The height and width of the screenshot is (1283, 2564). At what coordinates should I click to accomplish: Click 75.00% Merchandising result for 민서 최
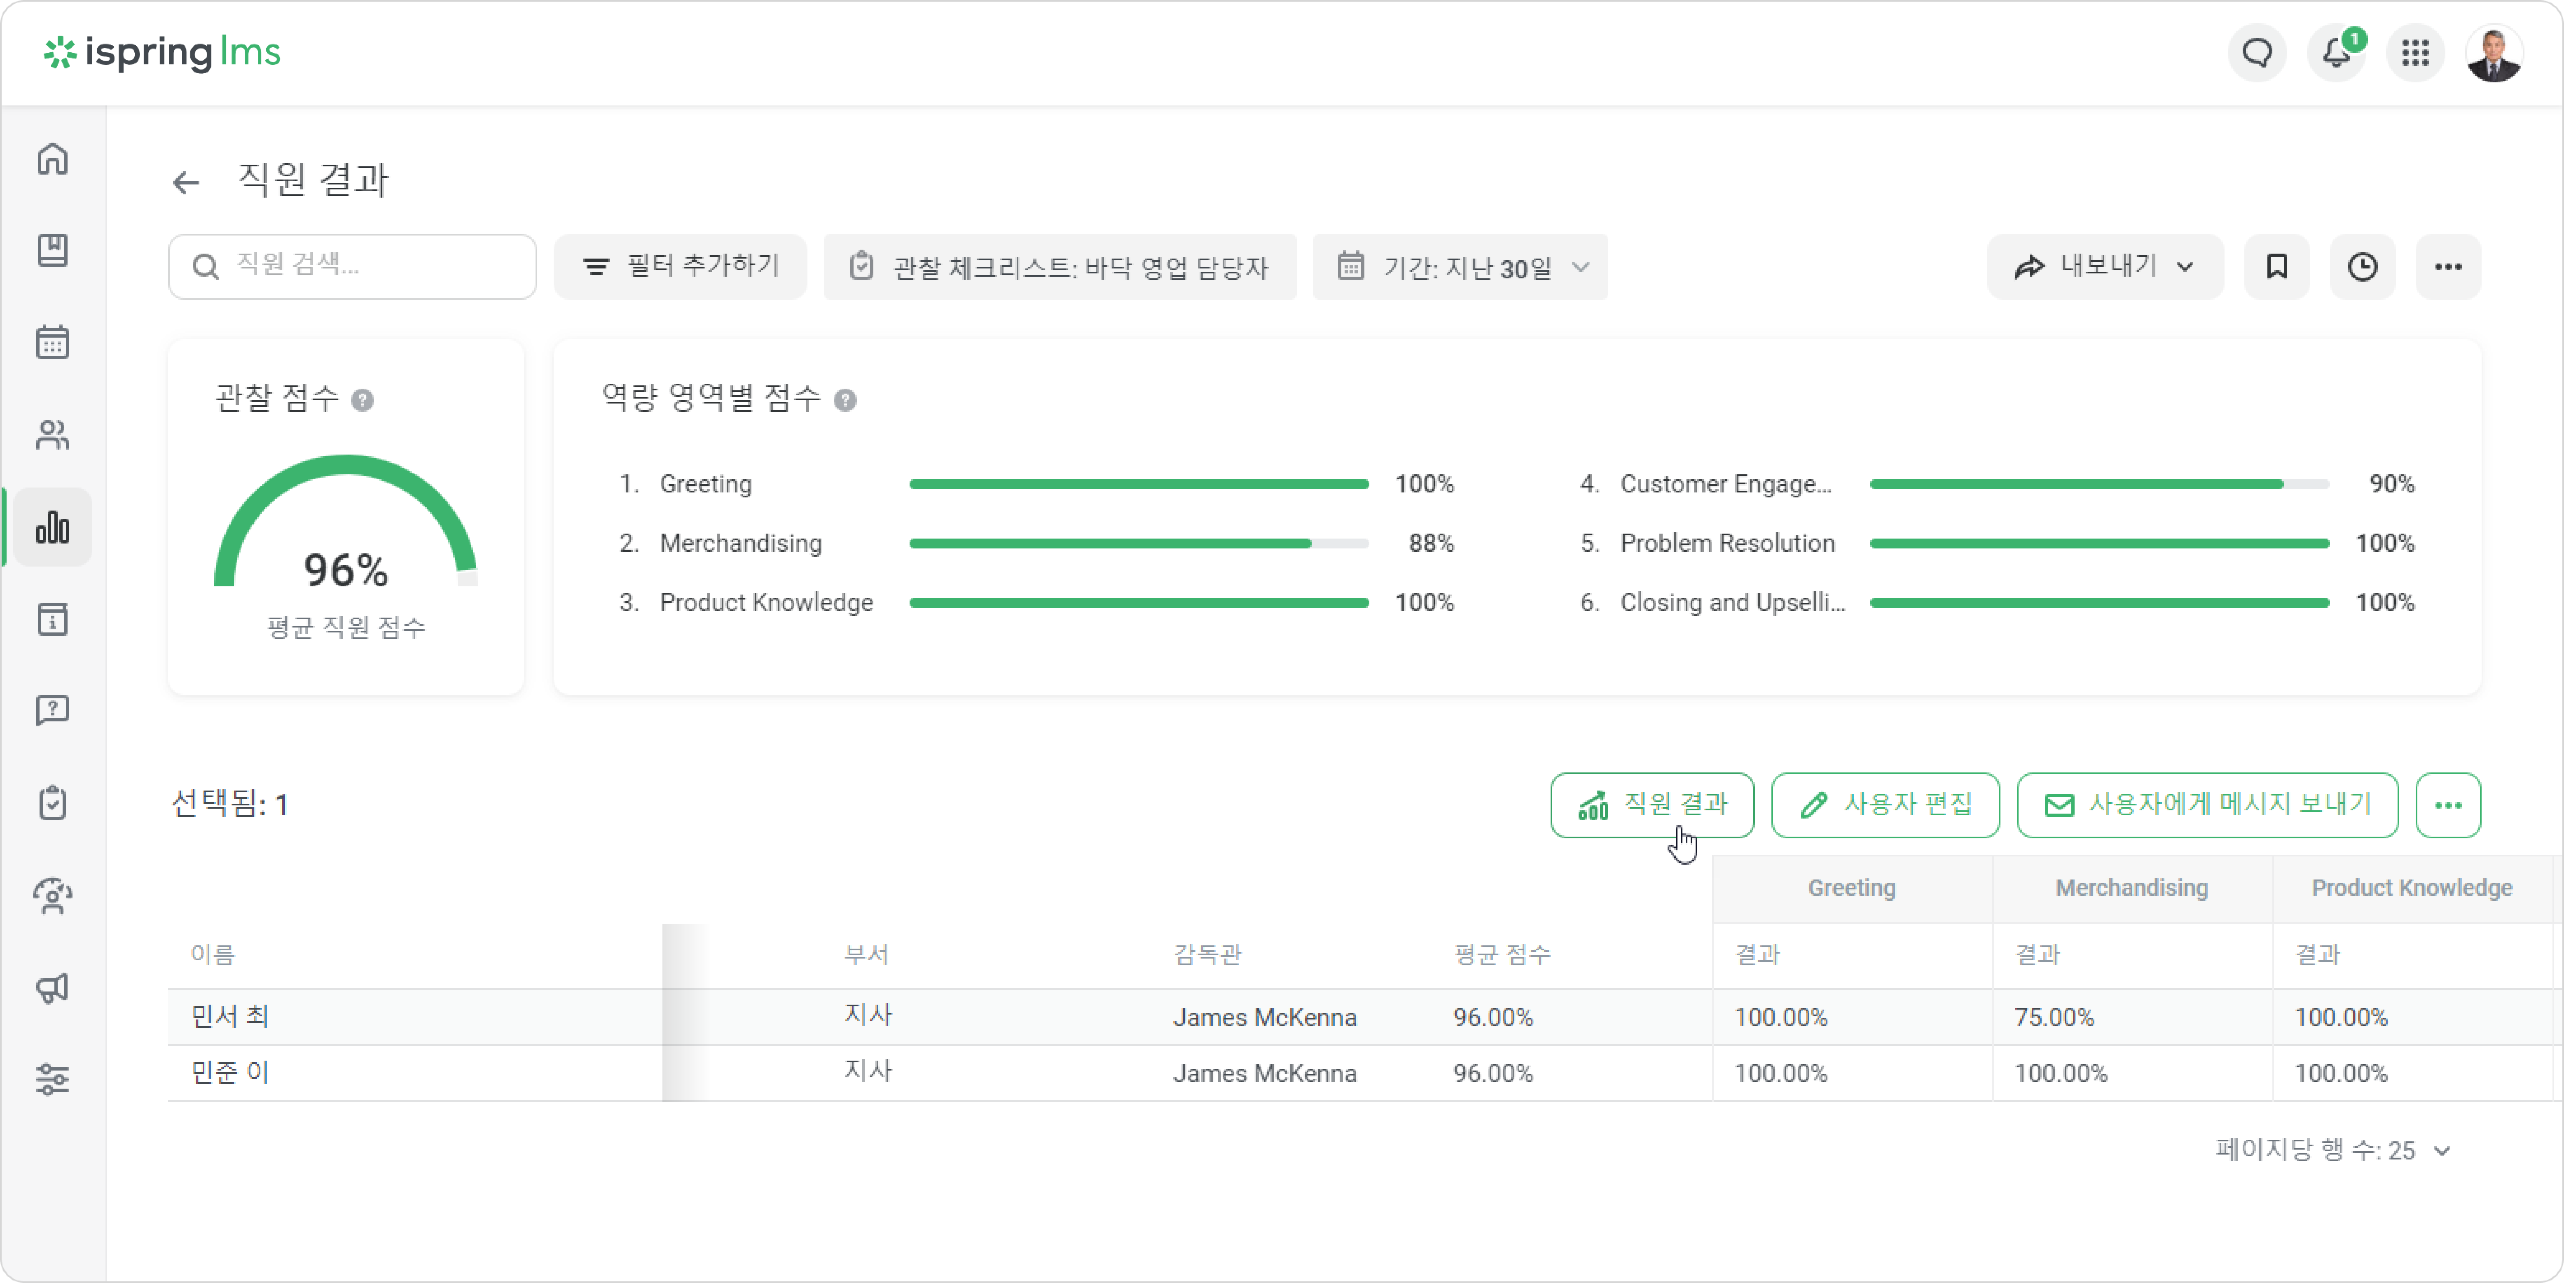(x=2054, y=1017)
